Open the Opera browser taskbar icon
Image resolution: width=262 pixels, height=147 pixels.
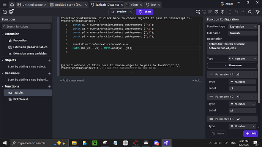pyautogui.click(x=136, y=143)
